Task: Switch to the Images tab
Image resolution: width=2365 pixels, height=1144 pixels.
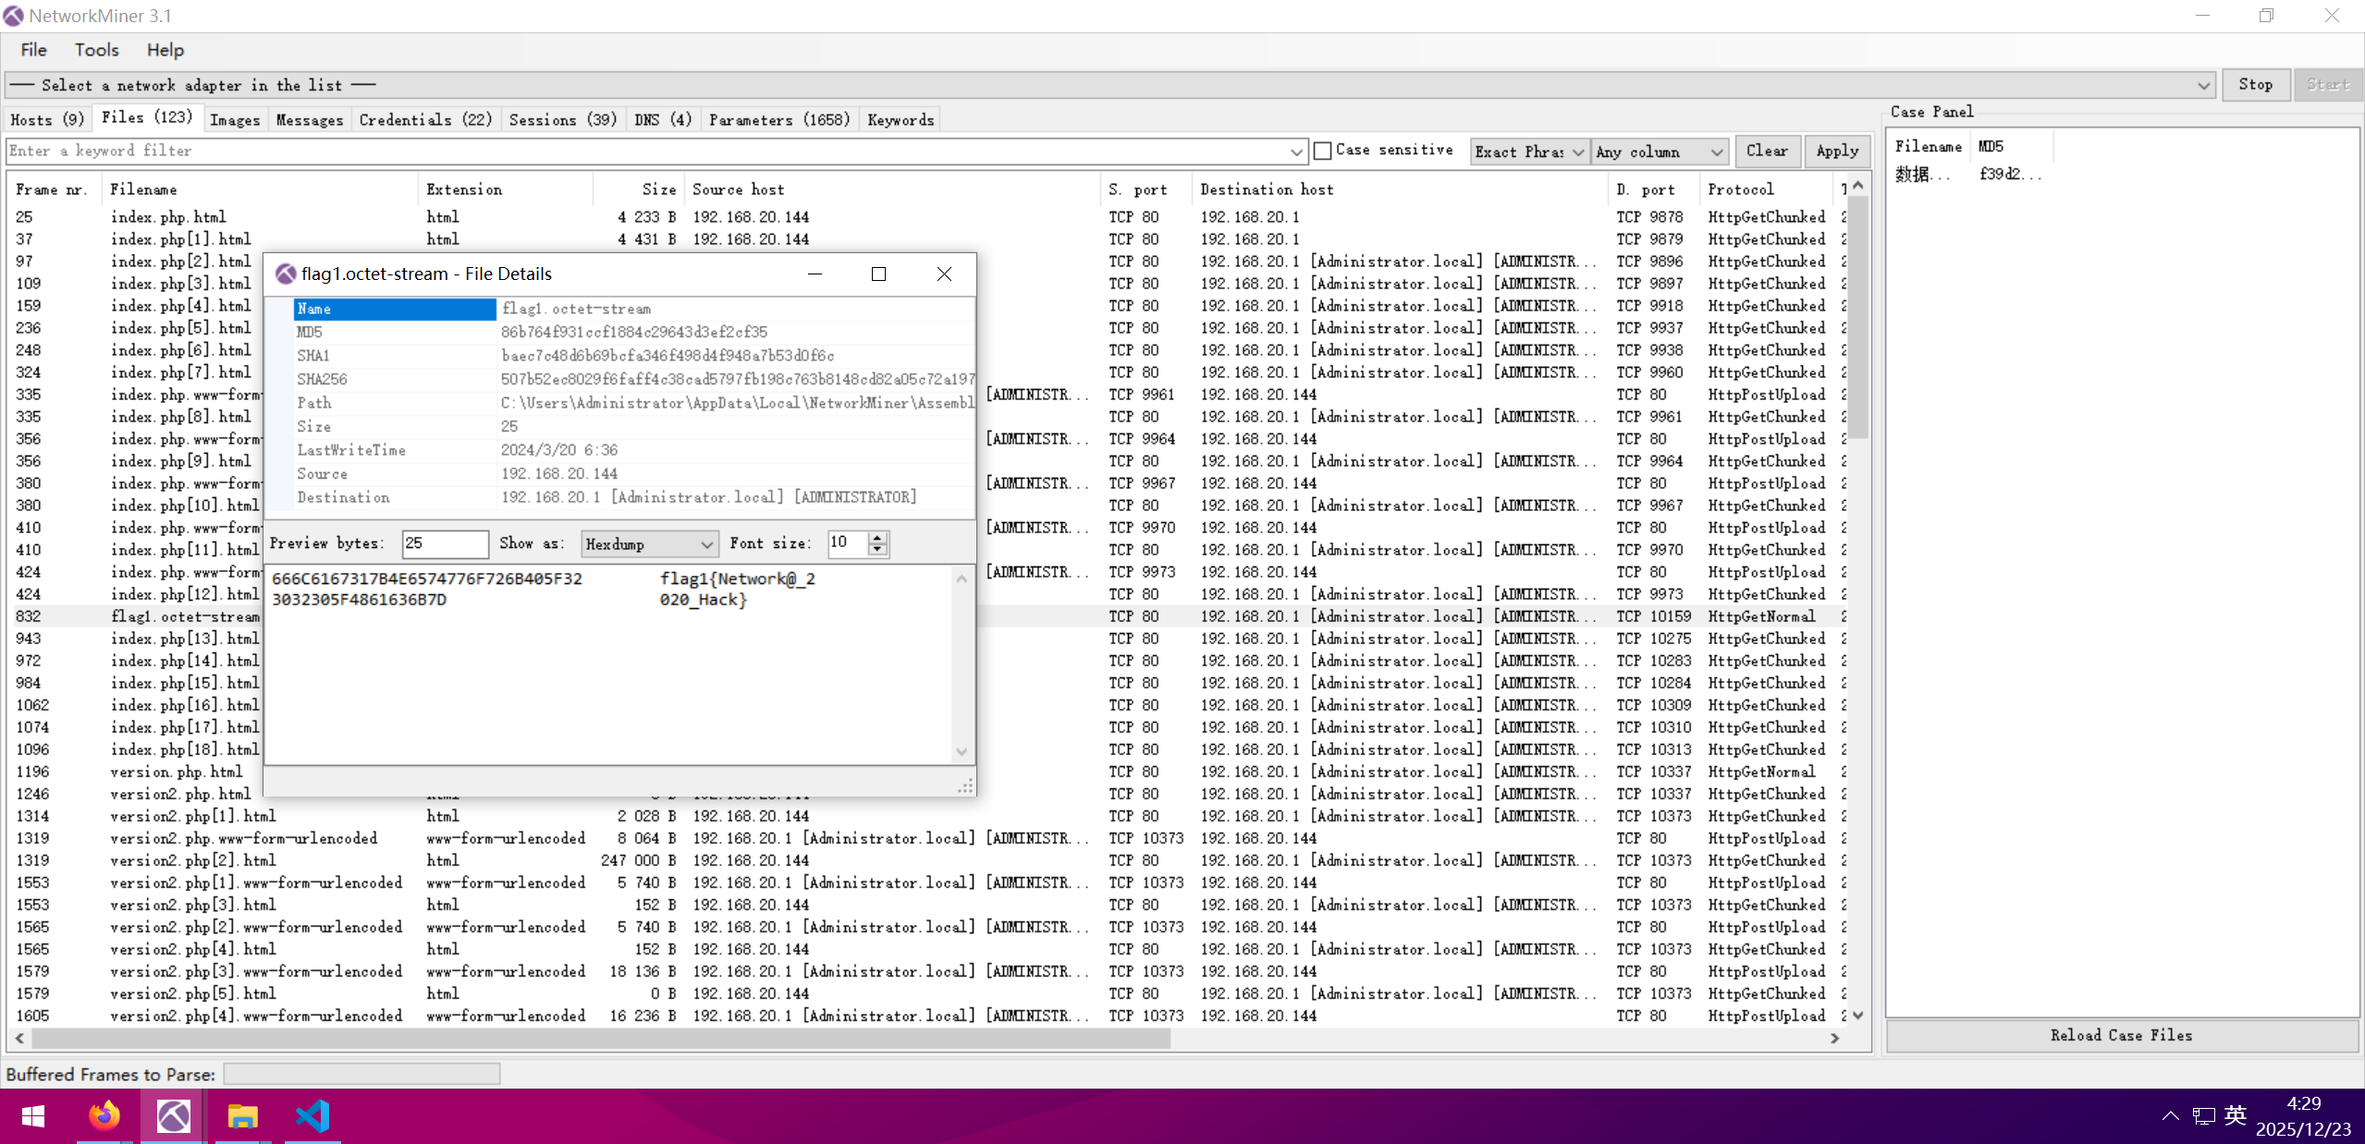Action: click(235, 119)
